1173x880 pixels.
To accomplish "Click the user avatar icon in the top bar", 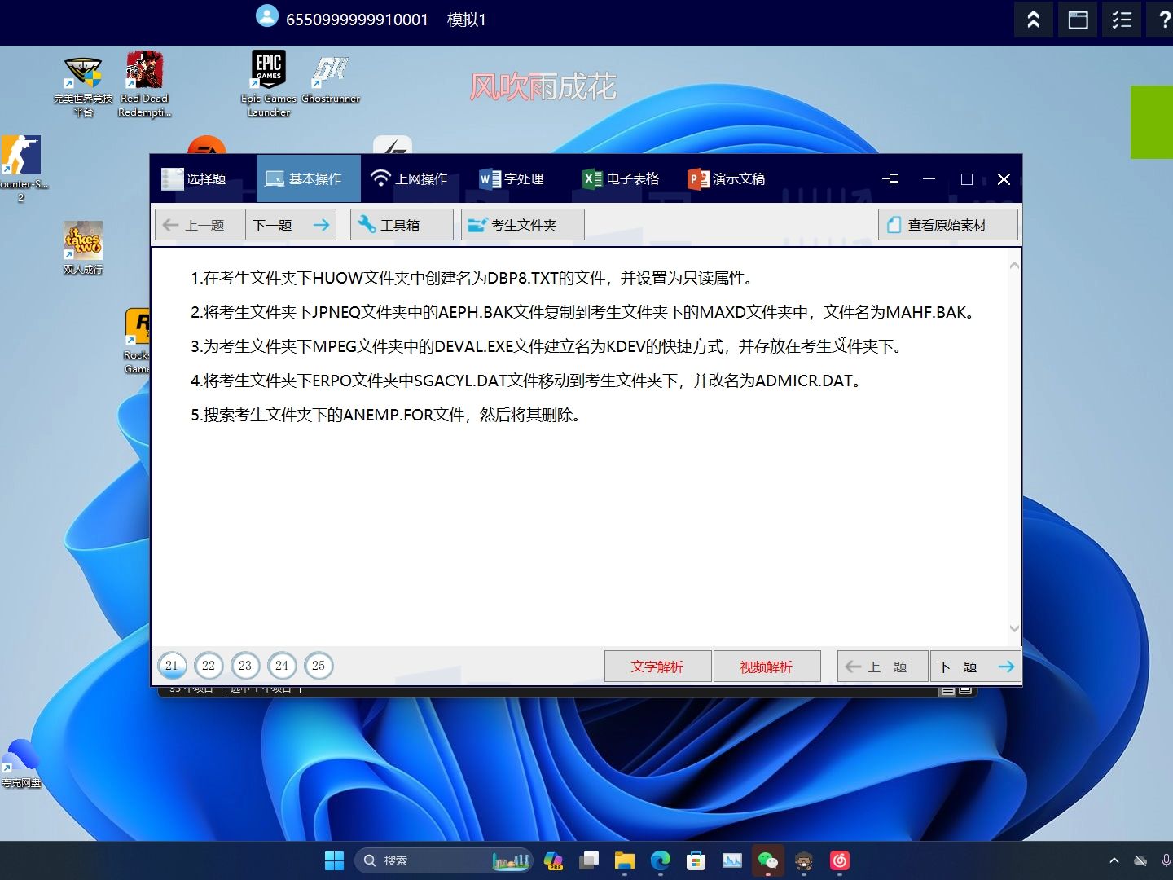I will click(x=267, y=16).
